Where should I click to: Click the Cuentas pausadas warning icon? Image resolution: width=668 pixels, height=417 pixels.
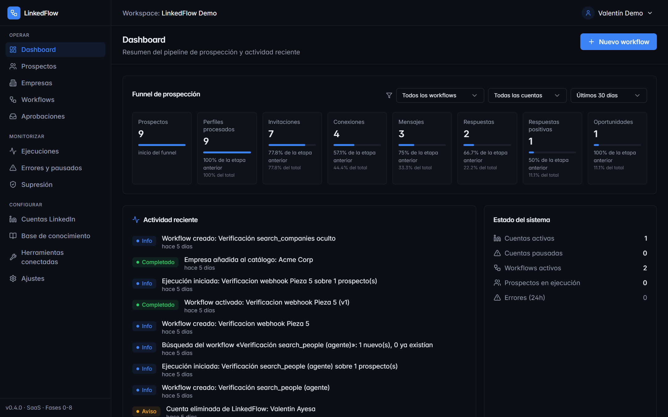coord(497,253)
